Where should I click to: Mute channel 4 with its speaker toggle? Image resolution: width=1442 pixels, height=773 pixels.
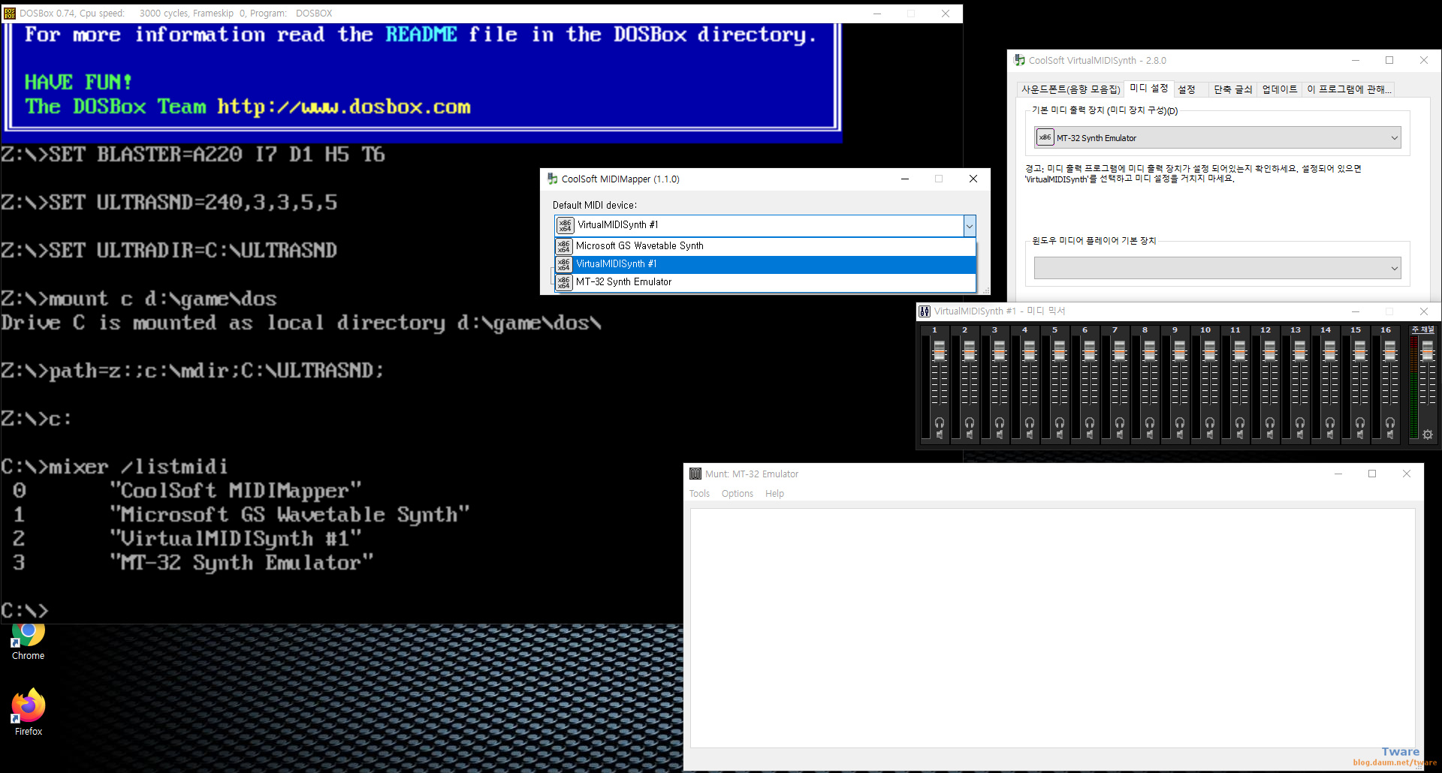pos(1030,435)
